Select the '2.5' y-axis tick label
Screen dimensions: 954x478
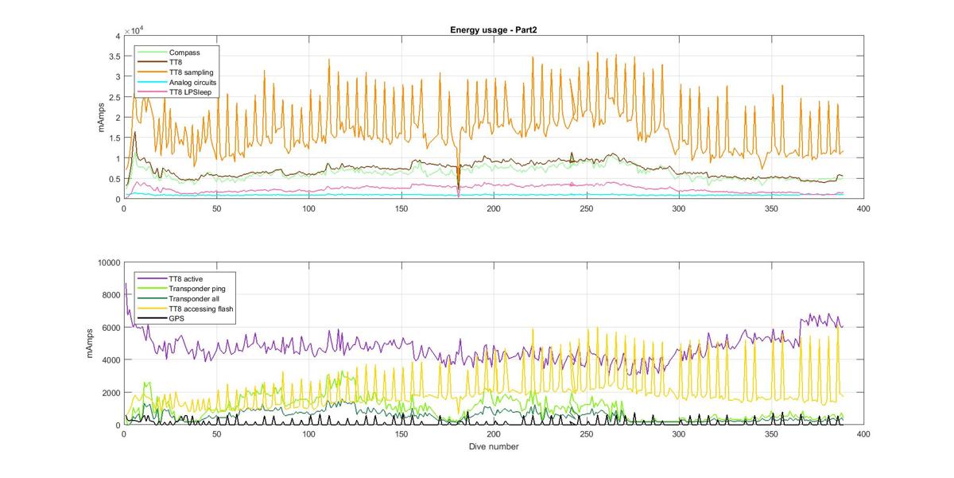[x=114, y=98]
